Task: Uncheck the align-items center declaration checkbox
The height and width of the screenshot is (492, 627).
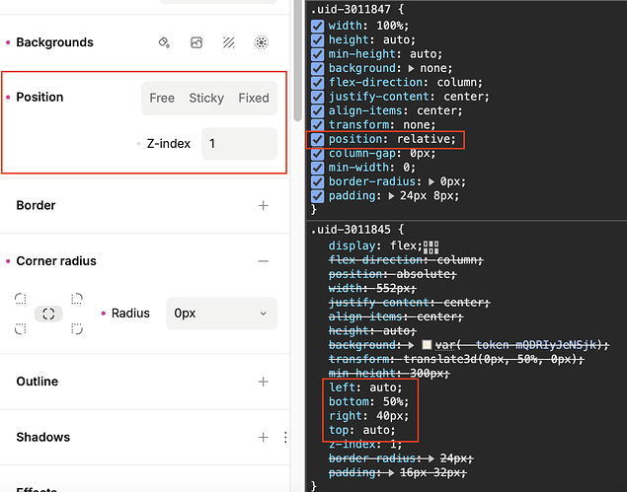Action: pyautogui.click(x=317, y=110)
